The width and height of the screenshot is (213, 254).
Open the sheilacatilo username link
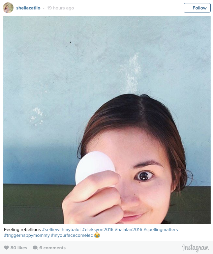pos(28,8)
